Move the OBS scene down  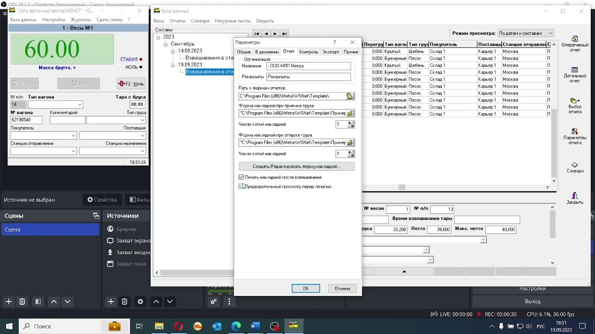point(67,302)
